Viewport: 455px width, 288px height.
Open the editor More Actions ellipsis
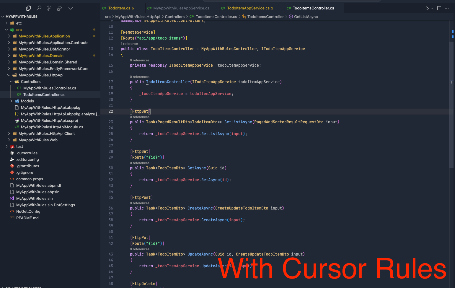point(447,8)
